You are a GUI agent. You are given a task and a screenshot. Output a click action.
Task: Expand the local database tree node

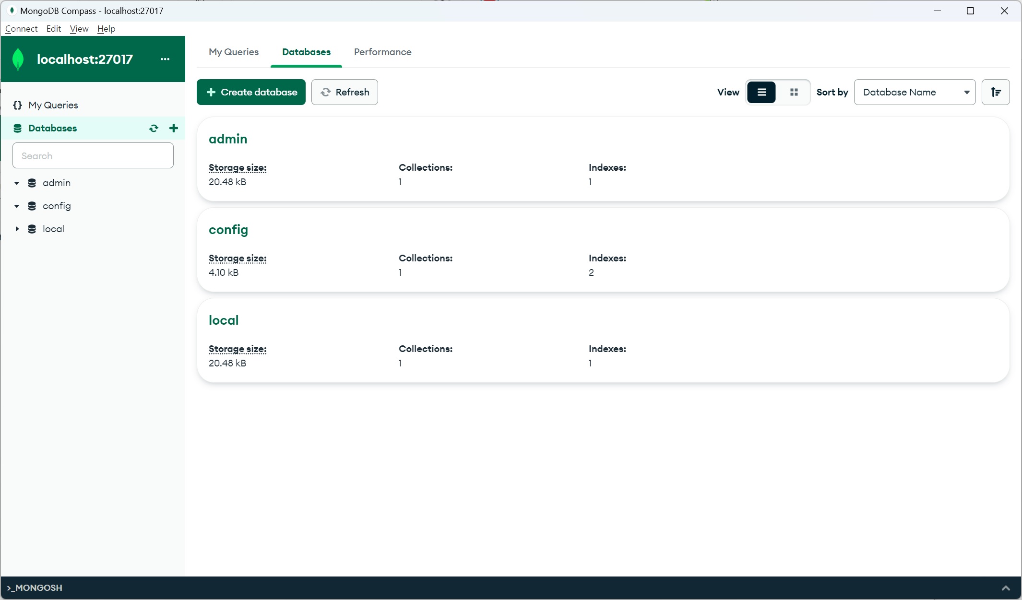17,229
